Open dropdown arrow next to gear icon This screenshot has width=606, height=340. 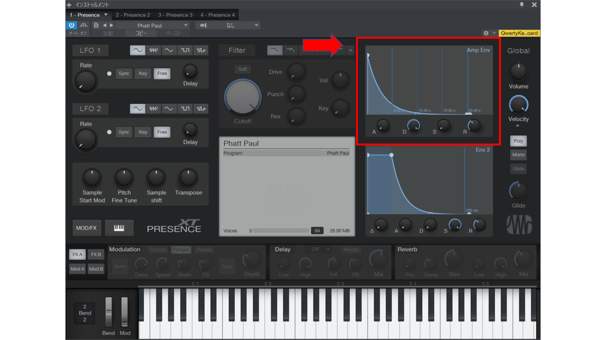pos(494,33)
